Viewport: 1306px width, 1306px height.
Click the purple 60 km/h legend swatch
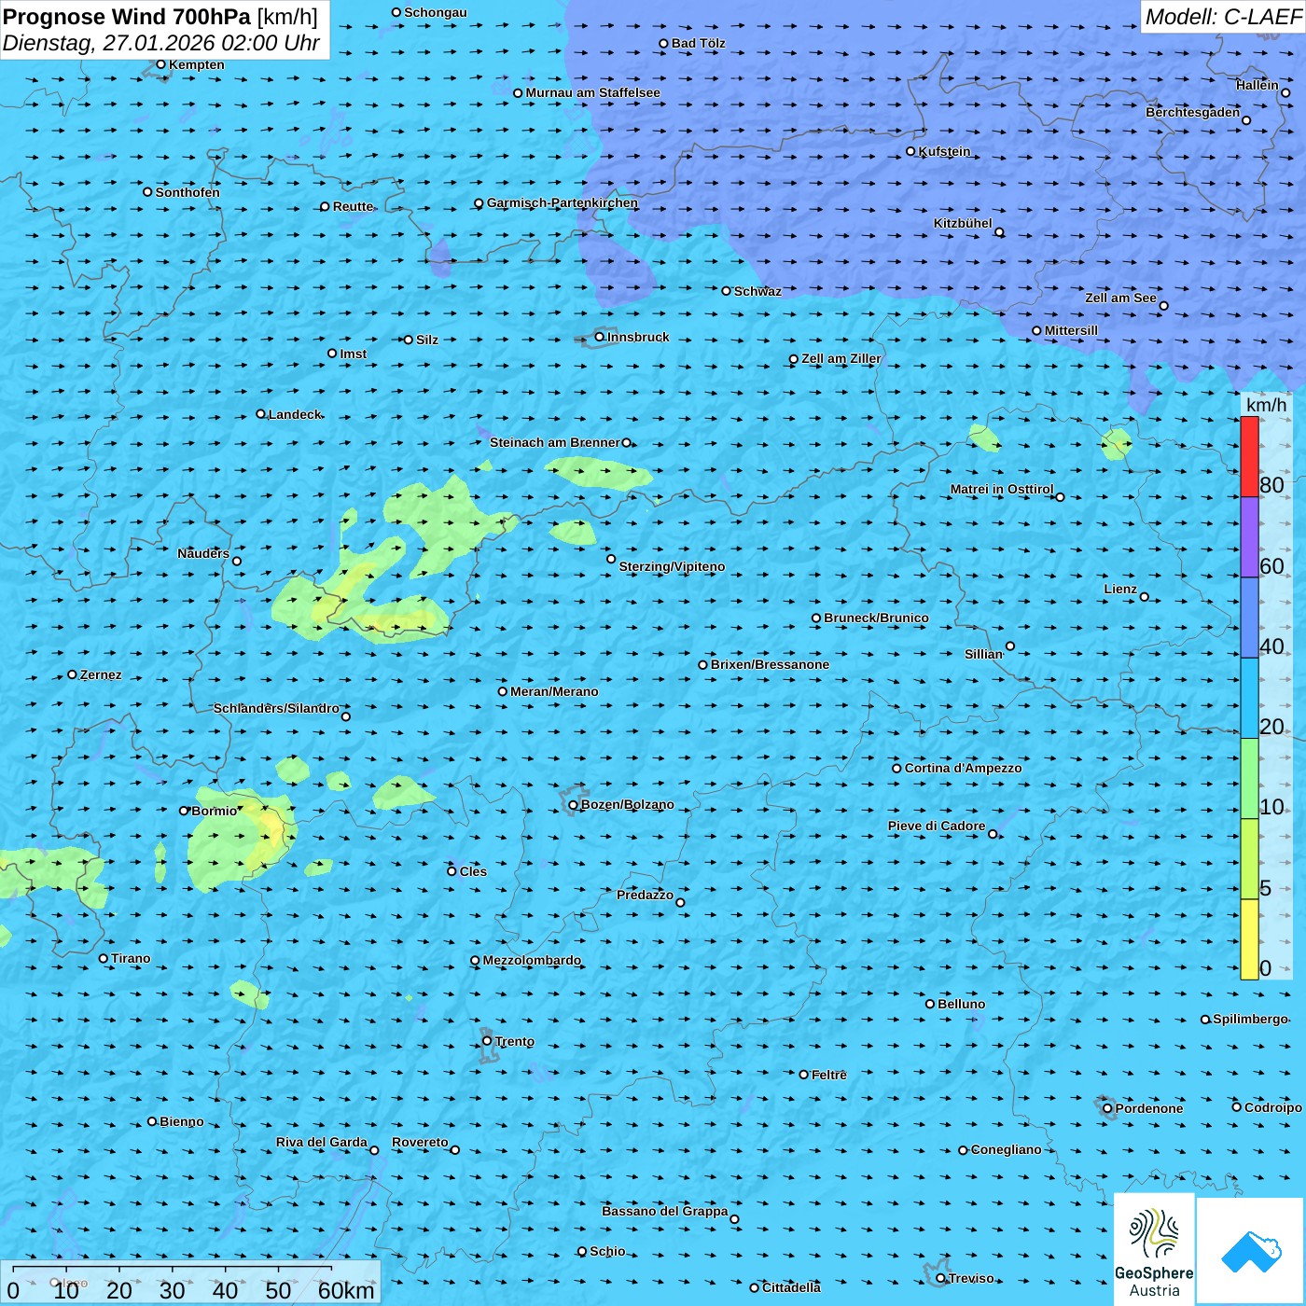[x=1249, y=537]
